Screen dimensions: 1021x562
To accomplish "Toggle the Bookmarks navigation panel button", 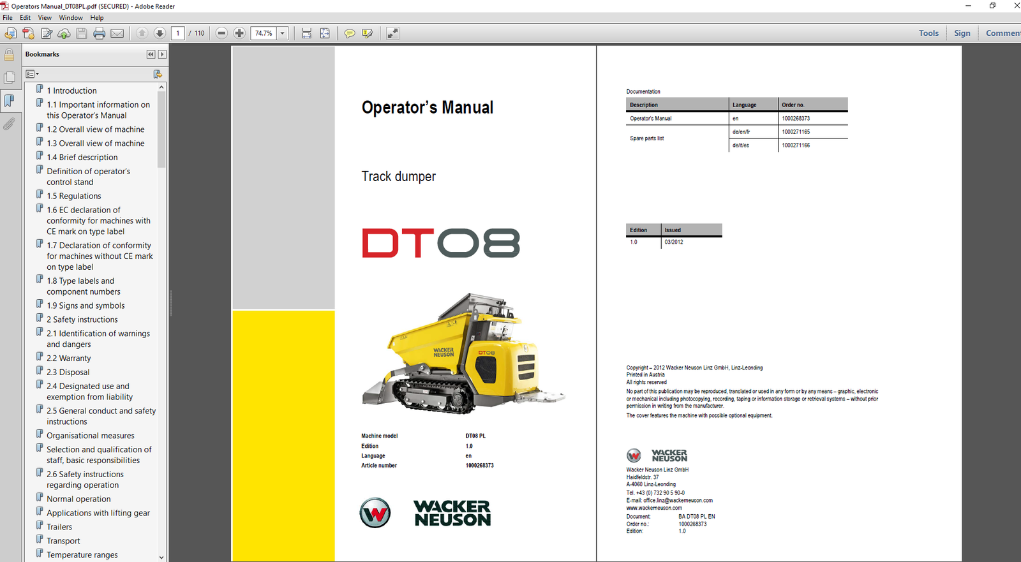I will click(x=9, y=101).
